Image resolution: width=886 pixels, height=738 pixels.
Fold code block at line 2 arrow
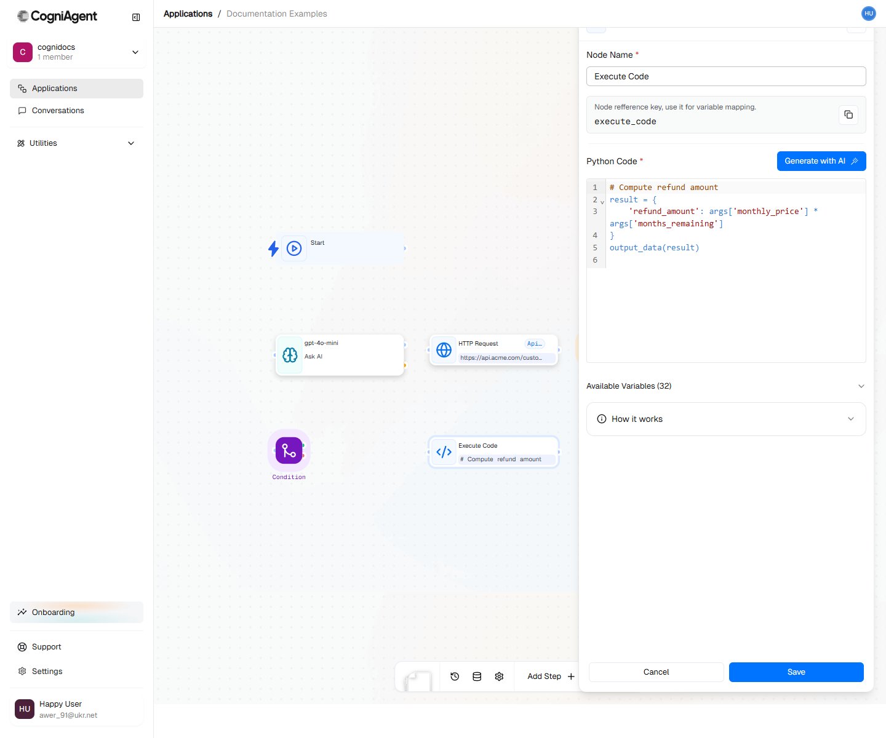pos(602,202)
